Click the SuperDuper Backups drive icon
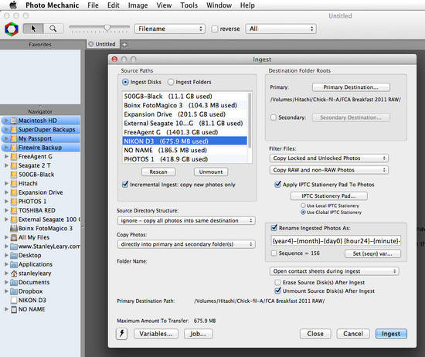This screenshot has width=425, height=357. pyautogui.click(x=14, y=130)
